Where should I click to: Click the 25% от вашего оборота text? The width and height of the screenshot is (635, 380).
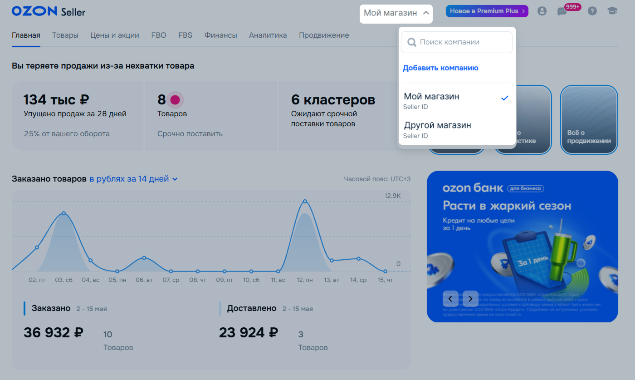67,134
